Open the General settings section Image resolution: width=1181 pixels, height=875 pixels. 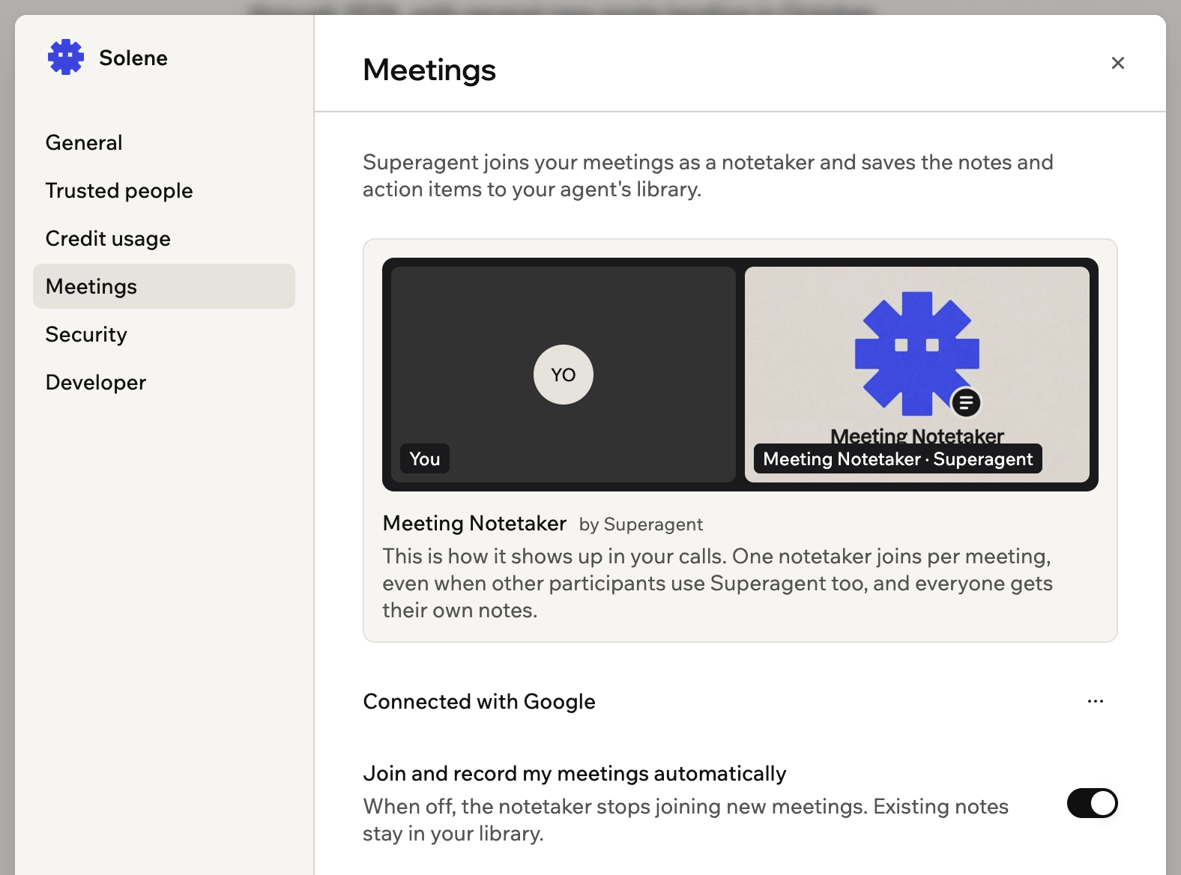[164, 142]
